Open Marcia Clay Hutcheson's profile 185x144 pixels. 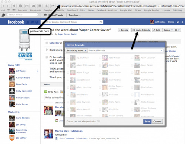click(69, 131)
